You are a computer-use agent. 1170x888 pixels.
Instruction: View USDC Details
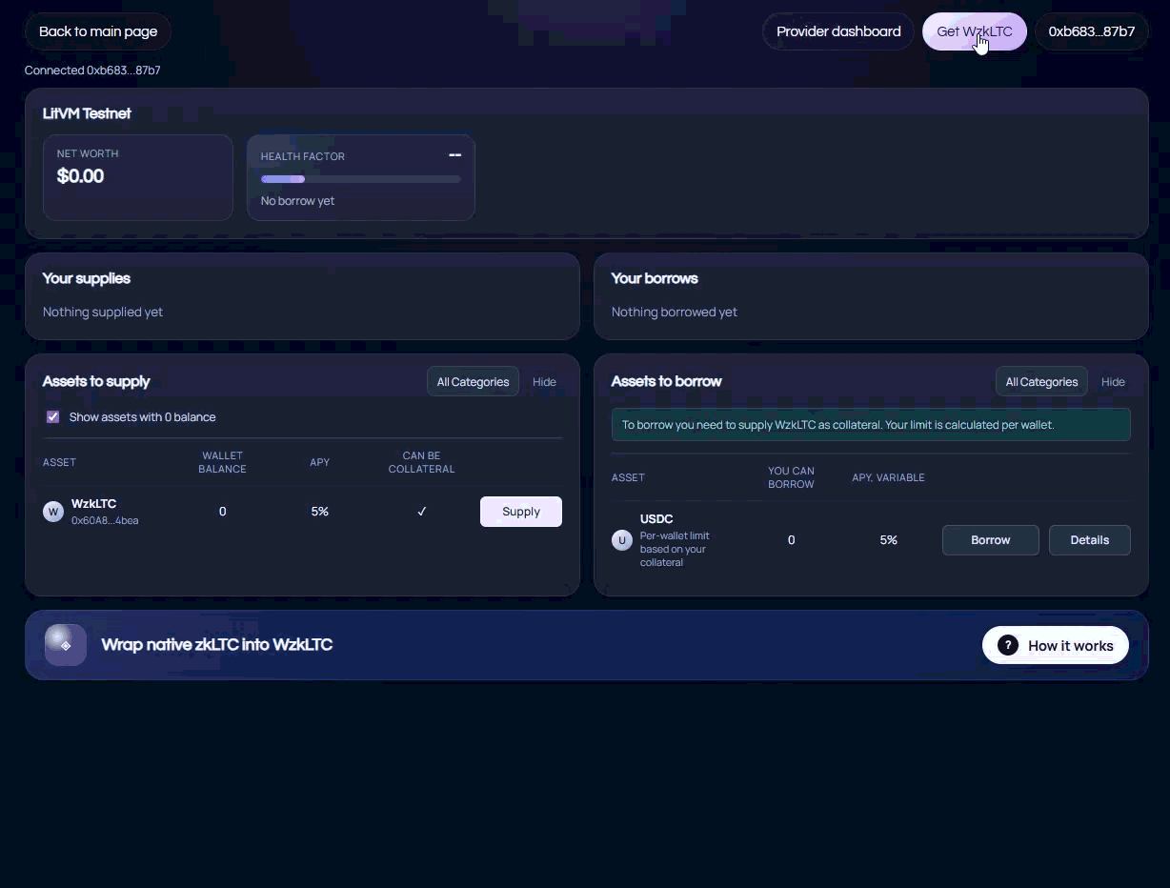(1089, 540)
